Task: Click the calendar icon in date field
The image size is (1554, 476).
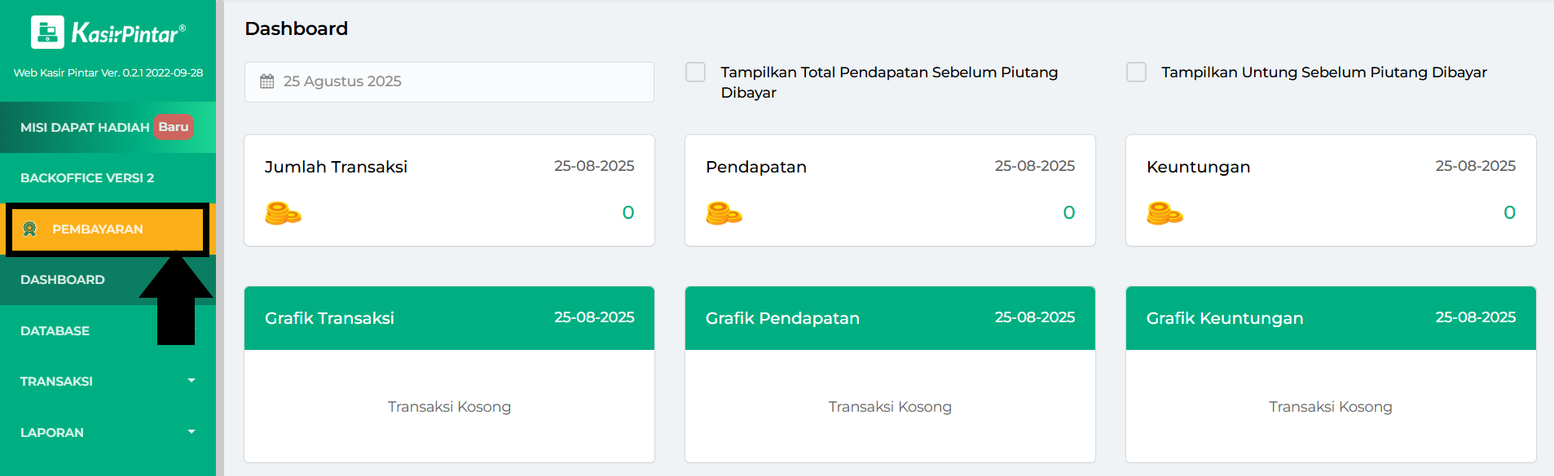Action: 267,81
